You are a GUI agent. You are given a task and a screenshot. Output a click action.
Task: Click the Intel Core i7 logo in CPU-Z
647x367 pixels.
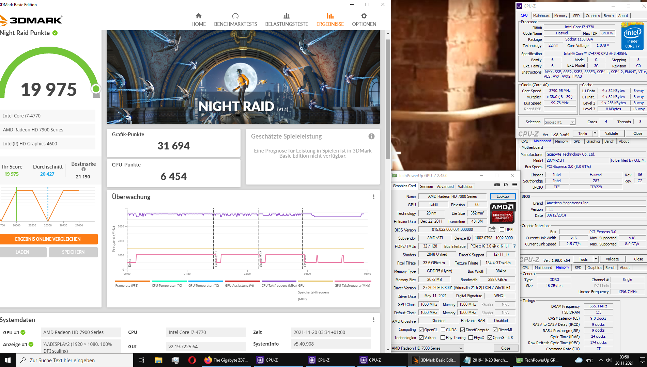coord(632,36)
